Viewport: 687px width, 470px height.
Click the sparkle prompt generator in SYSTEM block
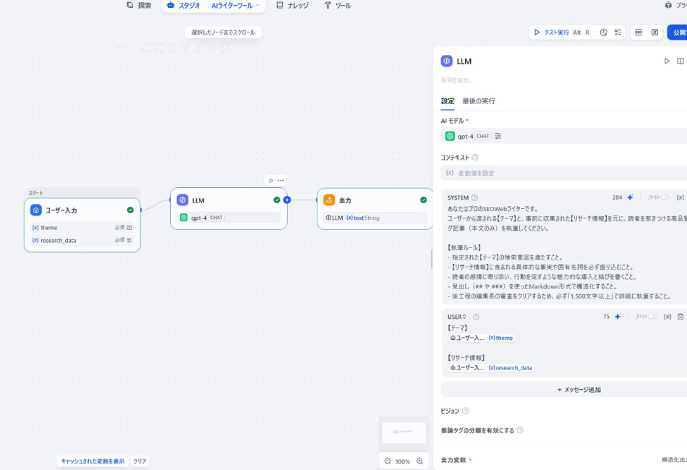(x=630, y=197)
